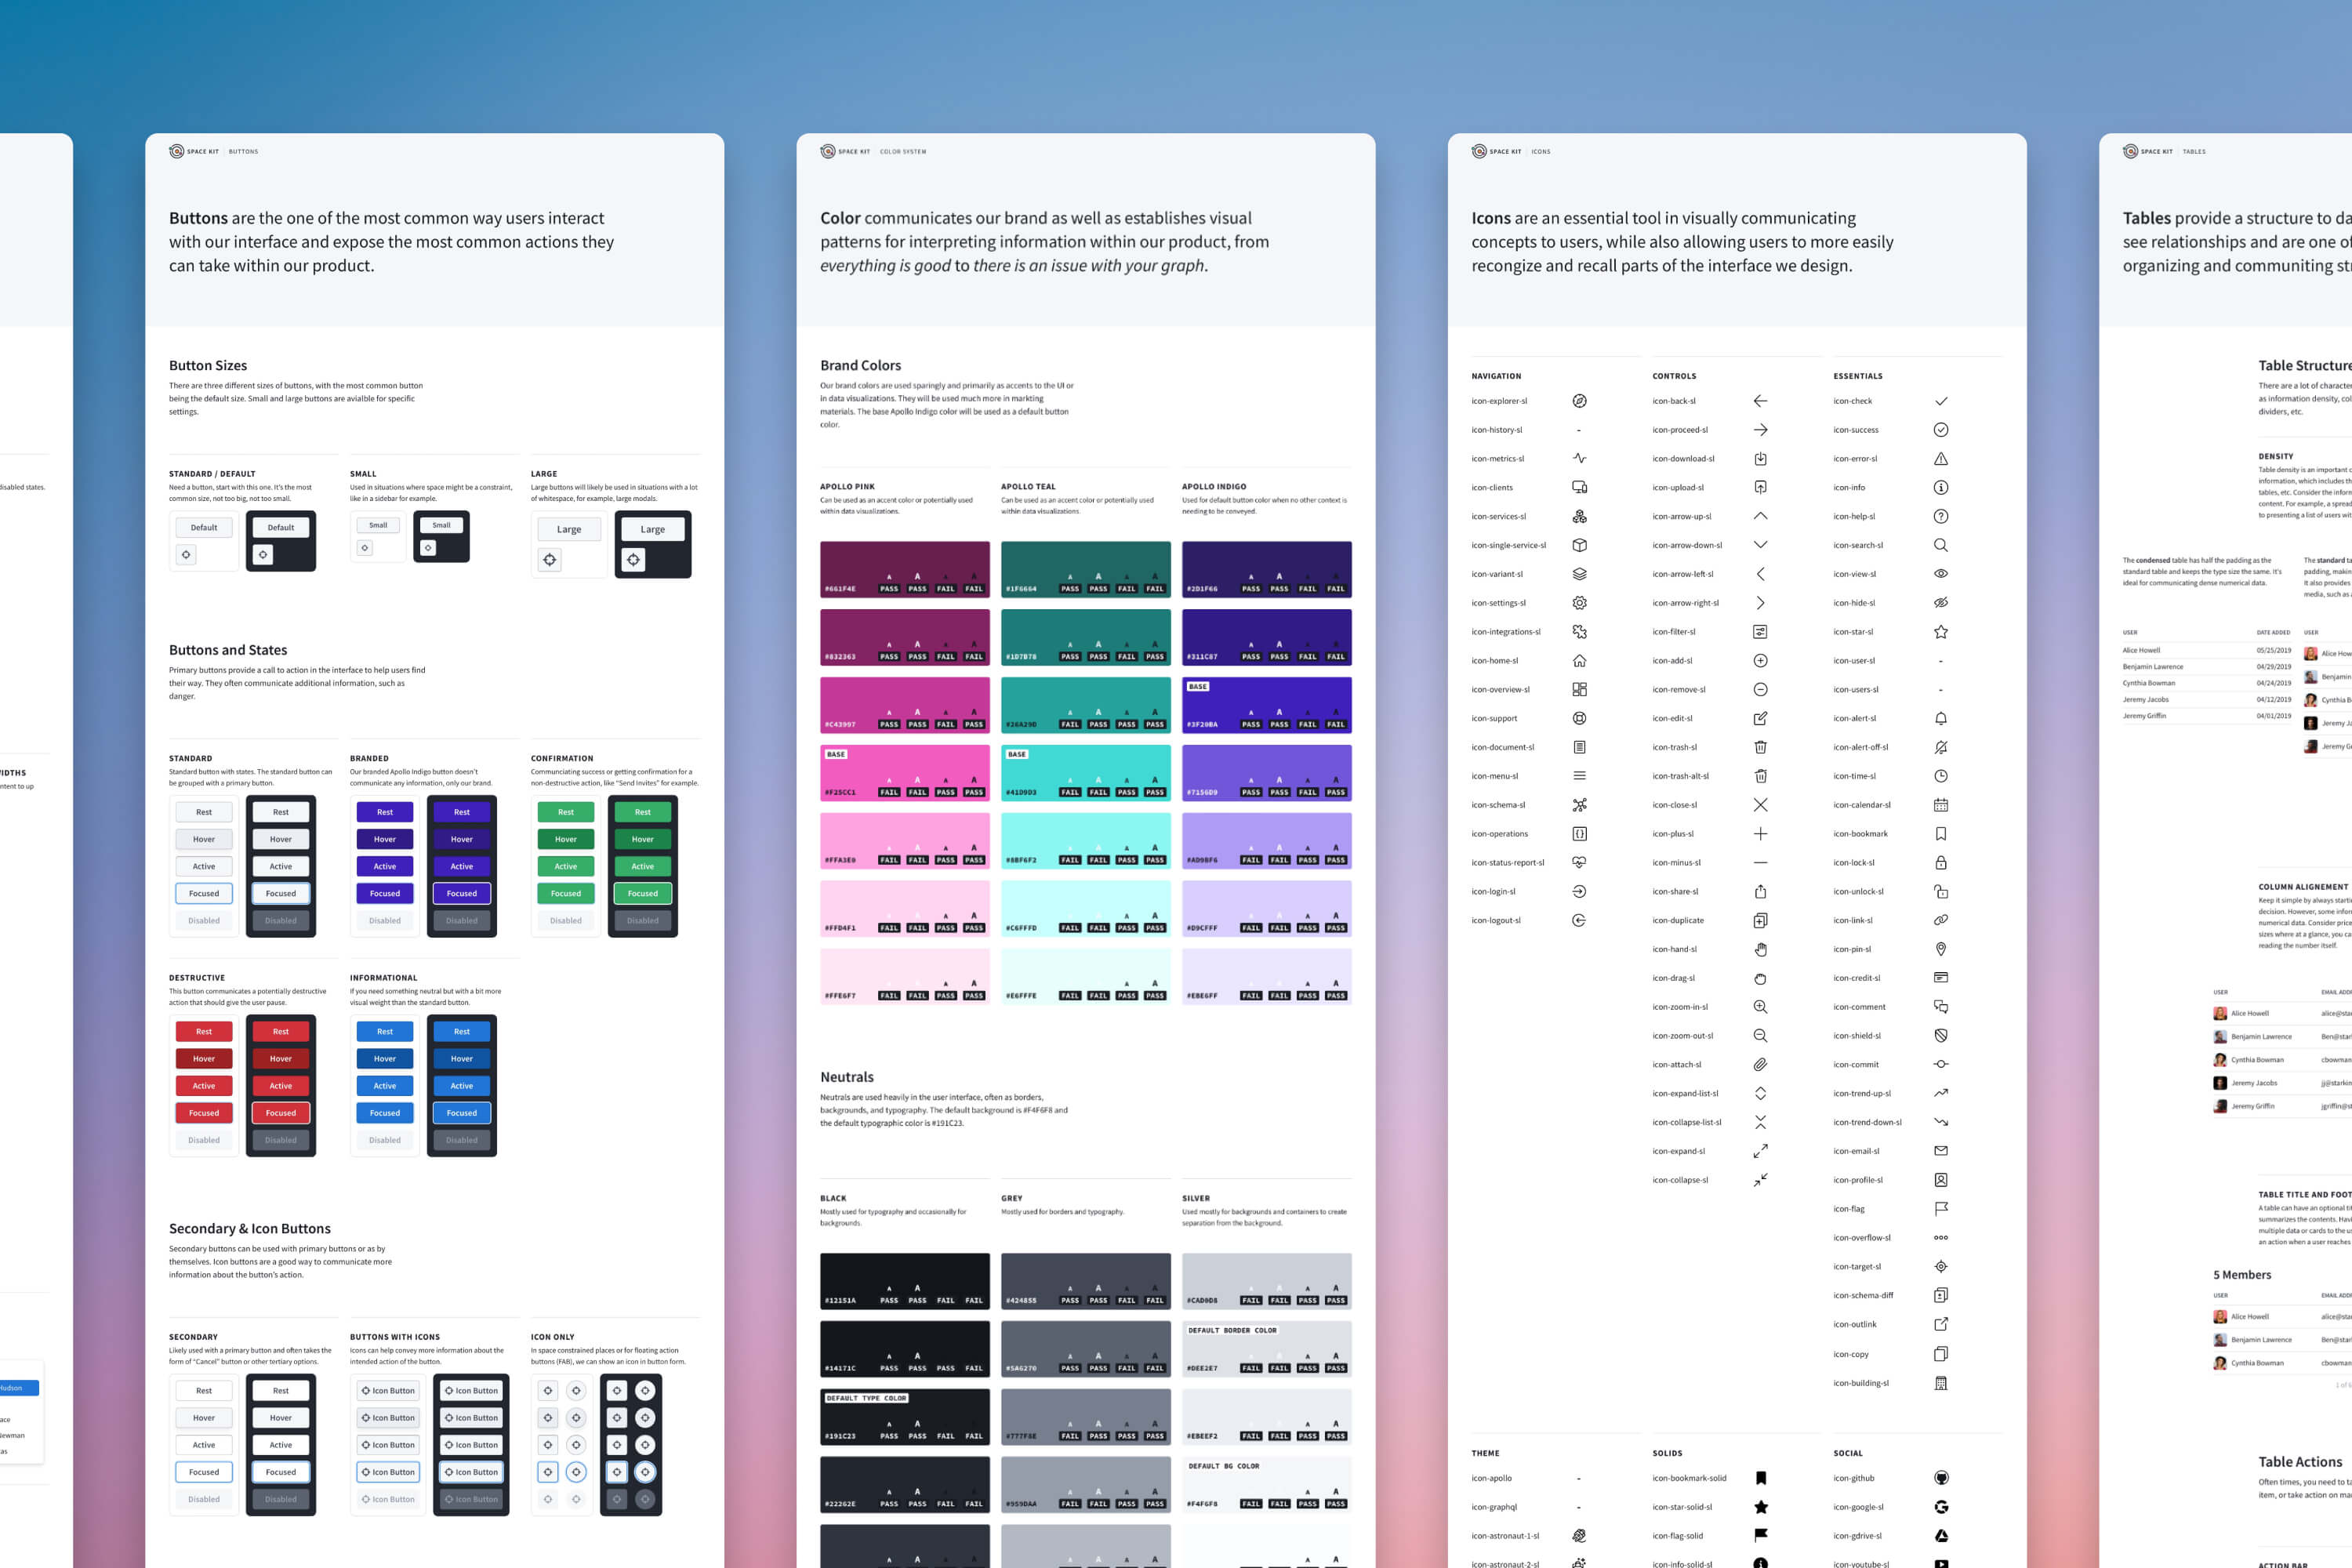Click the red Hover button on light Destructive panel
2352x1568 pixels.
[x=204, y=1059]
